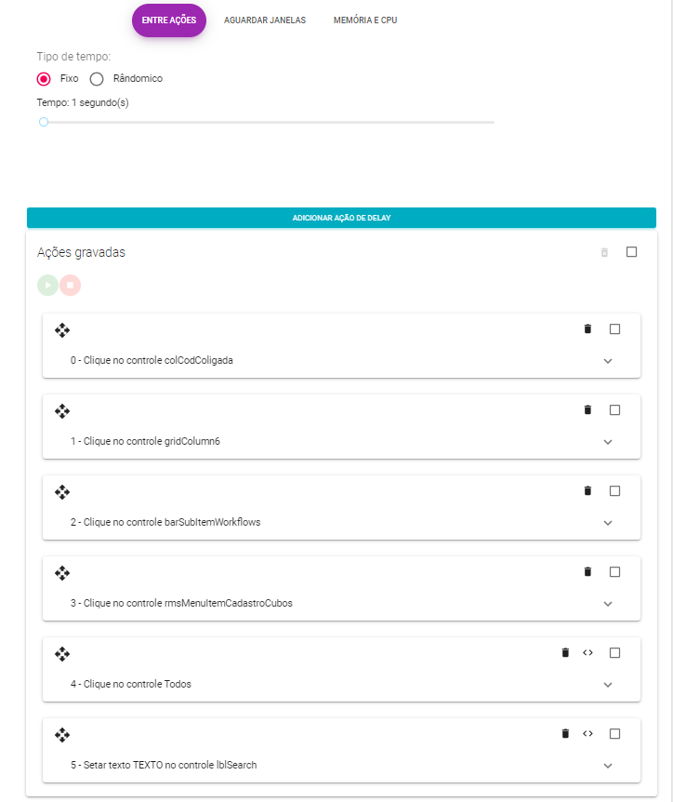Choose the Rândomico time type

97,79
